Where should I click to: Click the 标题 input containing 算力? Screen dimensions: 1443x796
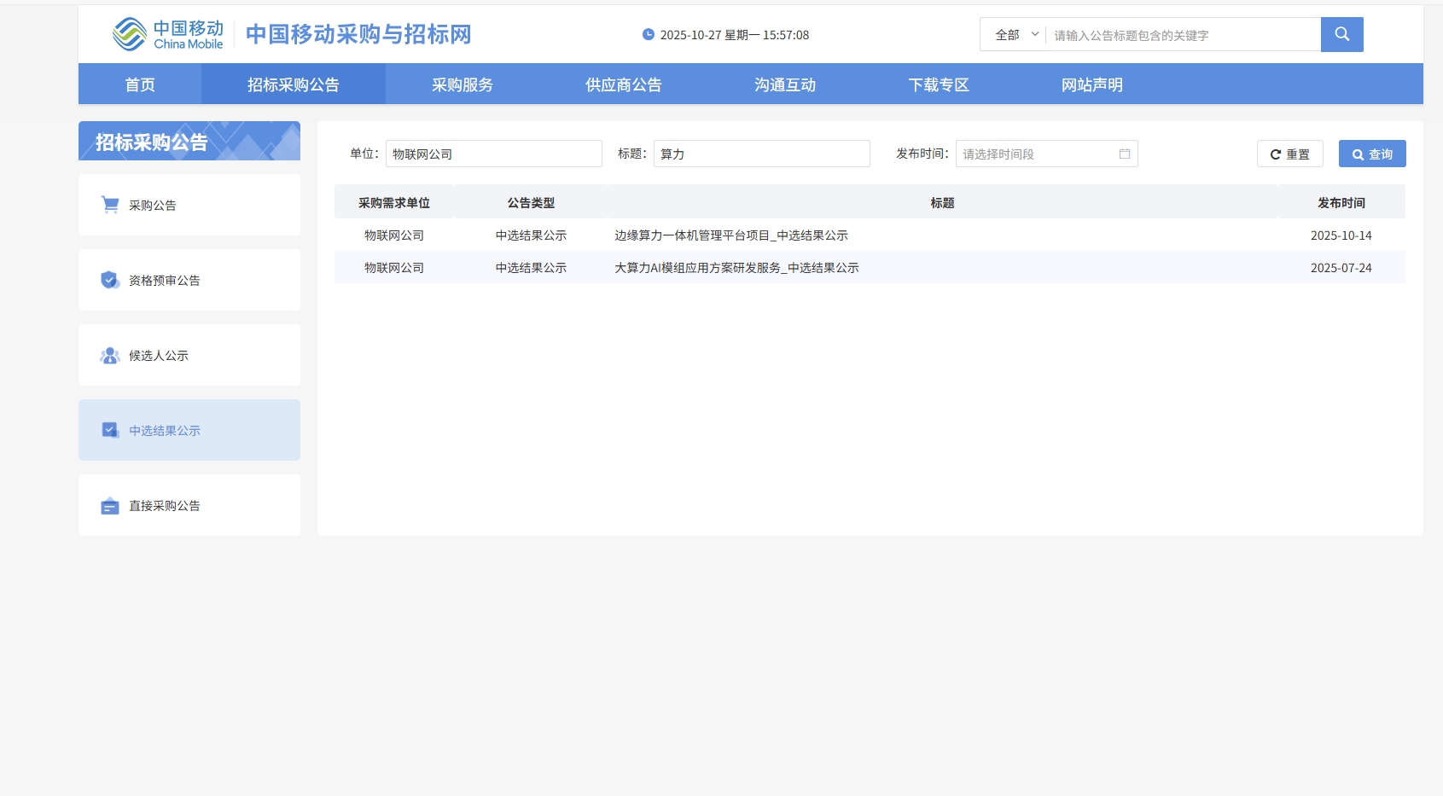coord(761,154)
